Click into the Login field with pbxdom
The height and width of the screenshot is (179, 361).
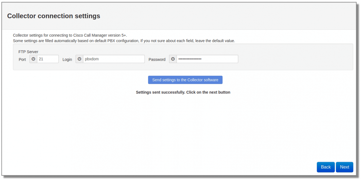click(x=113, y=59)
